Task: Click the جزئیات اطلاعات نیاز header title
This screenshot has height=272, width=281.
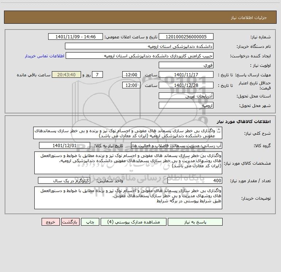Action: pyautogui.click(x=249, y=18)
